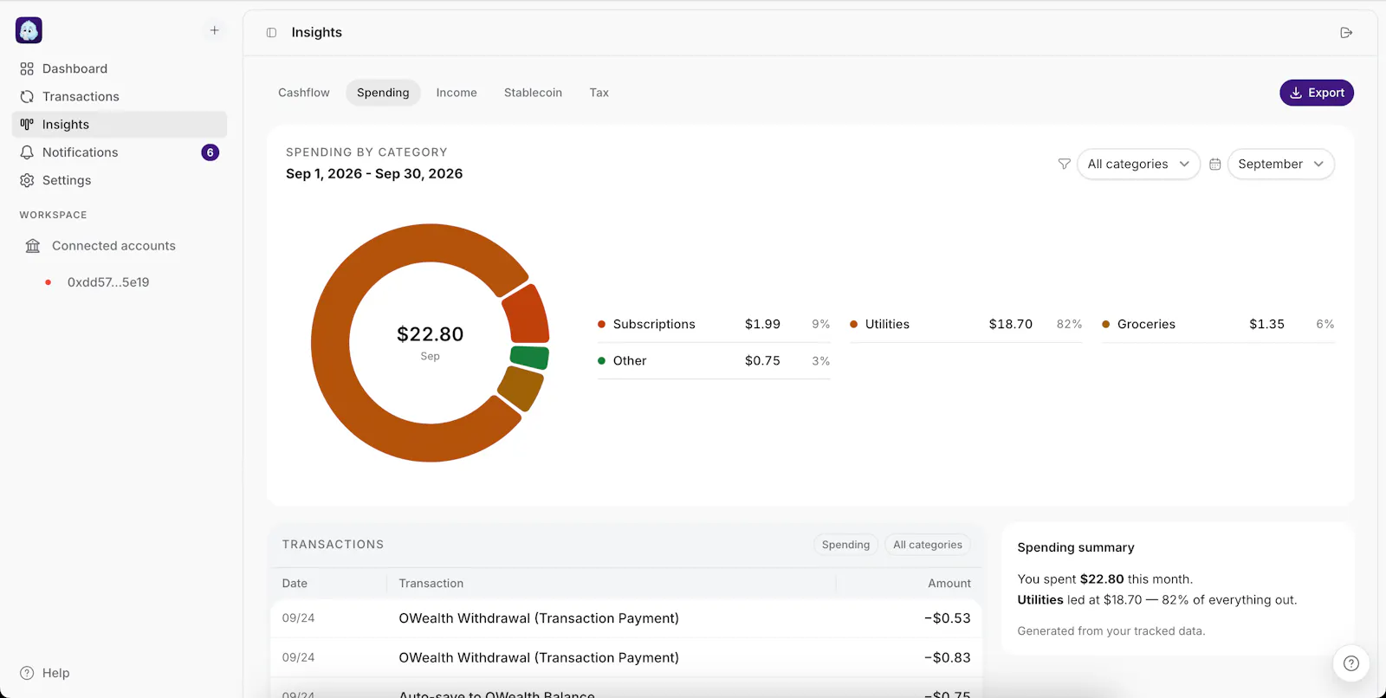
Task: Click the Spending filter chip in Transactions
Action: [x=845, y=545]
